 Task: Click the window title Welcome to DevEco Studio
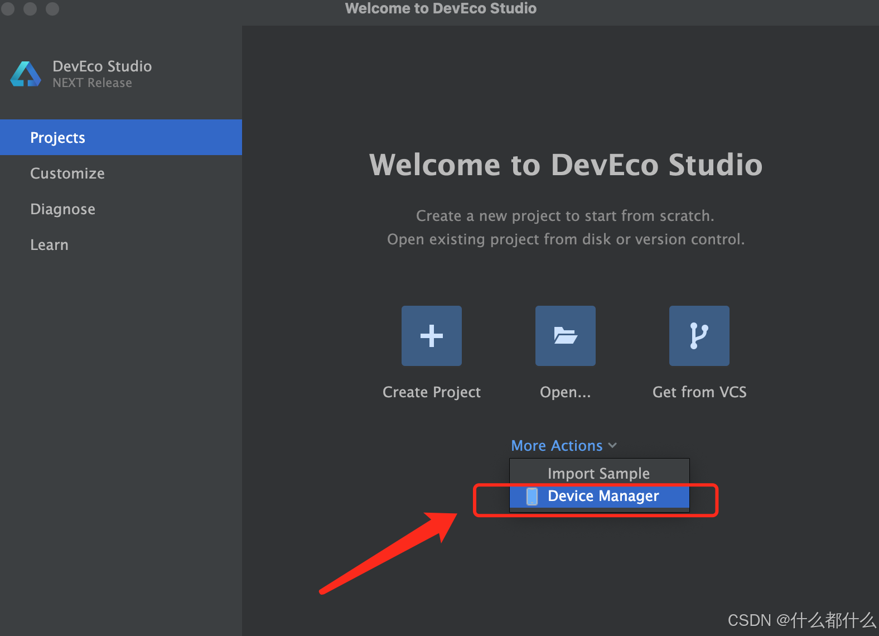pyautogui.click(x=441, y=8)
